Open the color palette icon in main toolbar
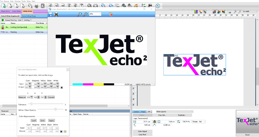Viewport: 259px width, 137px height. pos(136,6)
